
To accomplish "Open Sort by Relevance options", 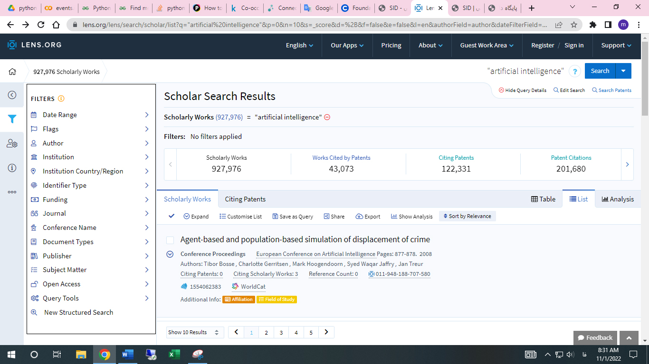I will 467,216.
